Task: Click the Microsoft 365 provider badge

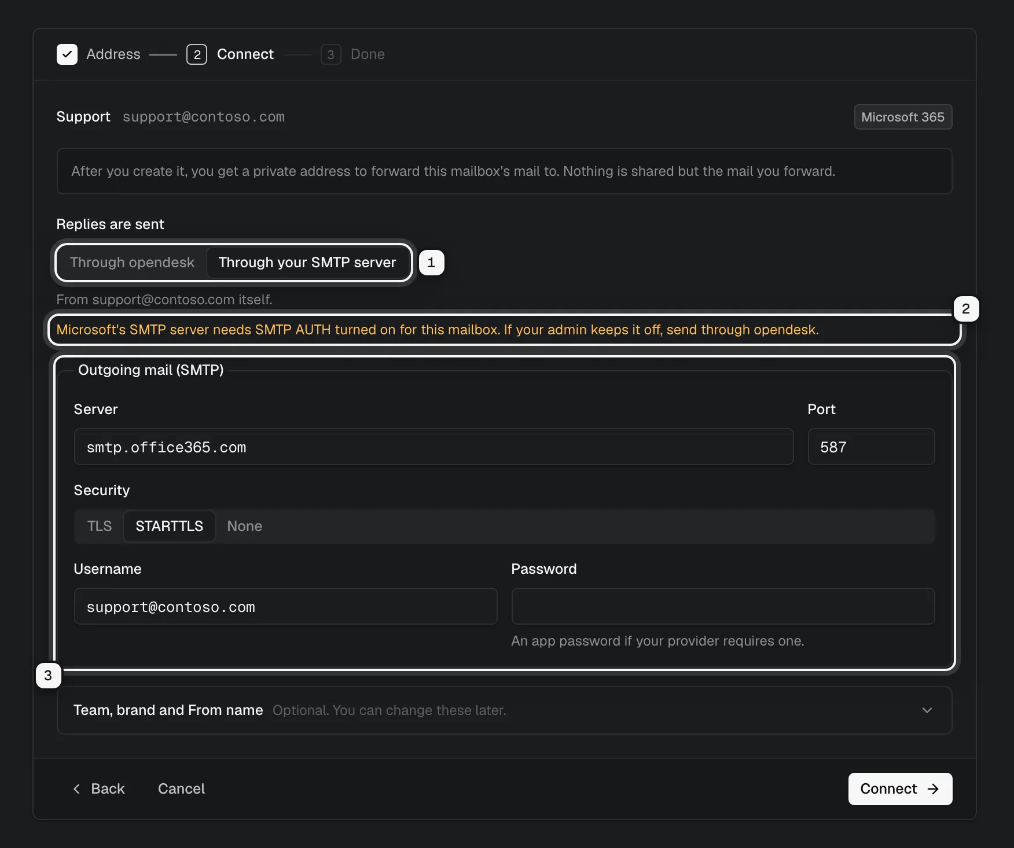Action: click(x=903, y=117)
